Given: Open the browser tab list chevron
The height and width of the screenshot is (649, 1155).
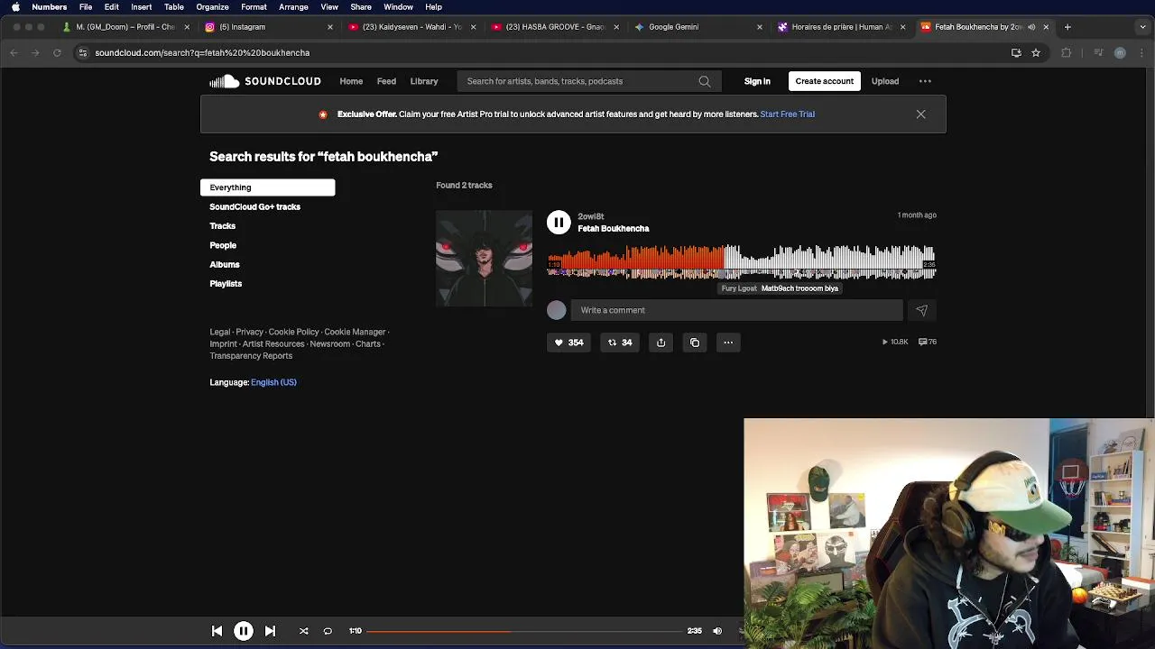Looking at the screenshot, I should tap(1144, 27).
